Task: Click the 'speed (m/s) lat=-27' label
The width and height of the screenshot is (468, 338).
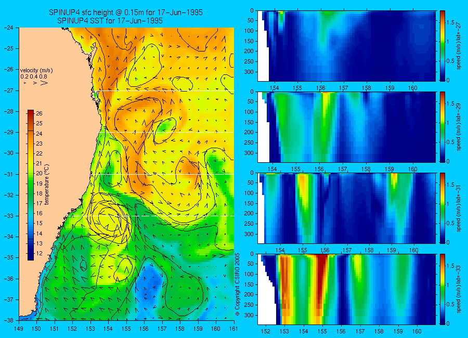Action: click(459, 45)
